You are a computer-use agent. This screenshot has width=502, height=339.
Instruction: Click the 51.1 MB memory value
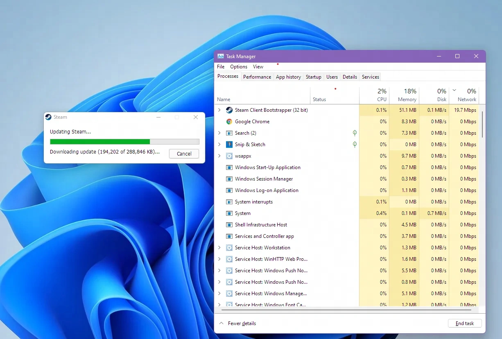click(x=408, y=110)
